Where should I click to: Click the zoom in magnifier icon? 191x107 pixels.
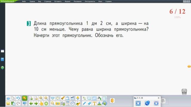(41, 98)
